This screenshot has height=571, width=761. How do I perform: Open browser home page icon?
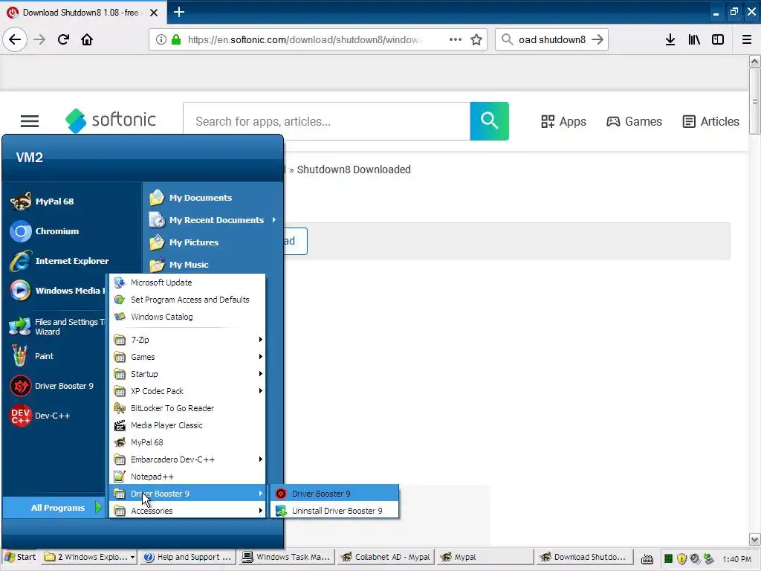(87, 39)
